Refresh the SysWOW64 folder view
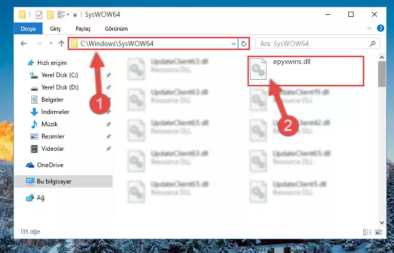 click(x=244, y=43)
